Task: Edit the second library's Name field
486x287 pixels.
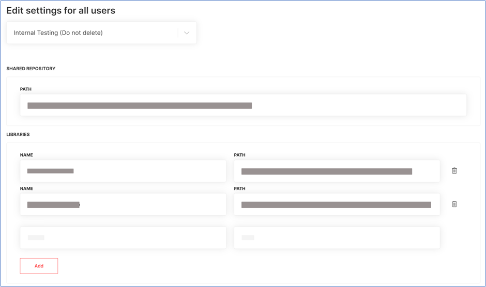Action: click(x=123, y=204)
